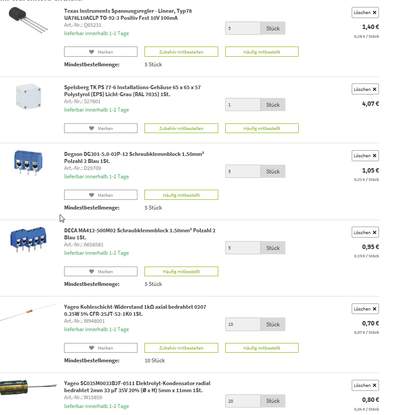Remove the Spelsberg housing from cart
This screenshot has height=415, width=393.
(365, 89)
